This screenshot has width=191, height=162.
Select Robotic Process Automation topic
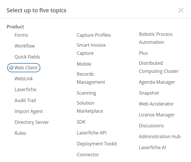[x=156, y=38]
